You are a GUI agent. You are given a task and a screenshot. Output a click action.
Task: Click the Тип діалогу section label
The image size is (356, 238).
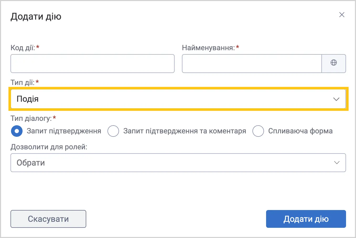[x=31, y=118]
